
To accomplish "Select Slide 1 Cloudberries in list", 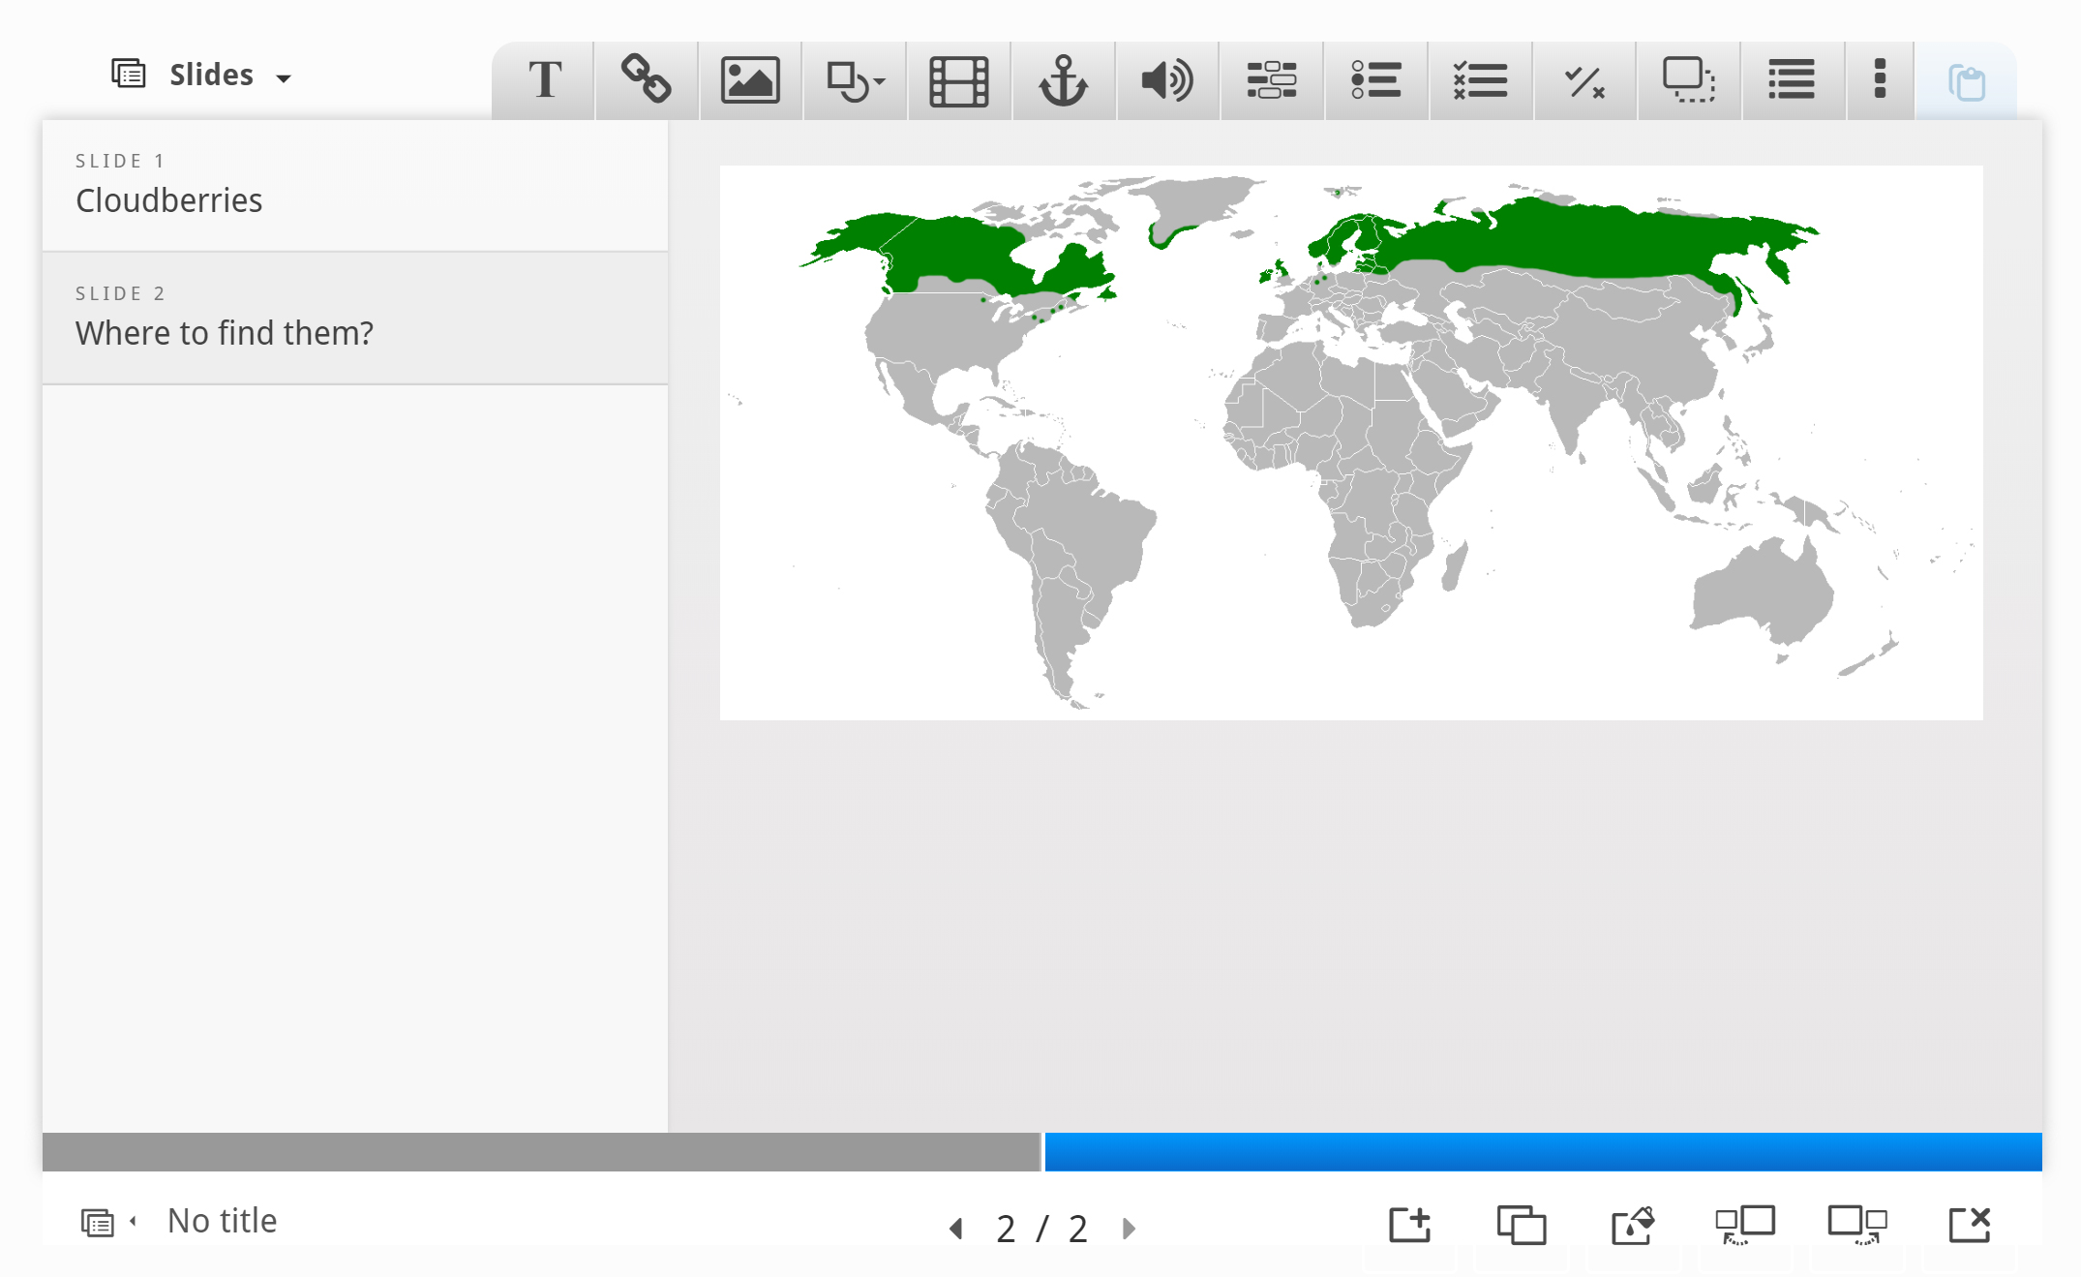I will (354, 185).
